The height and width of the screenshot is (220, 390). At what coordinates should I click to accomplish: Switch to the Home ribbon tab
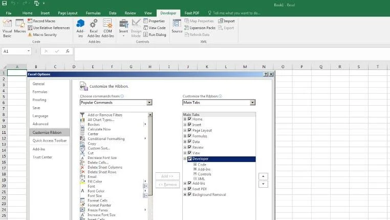[27, 13]
